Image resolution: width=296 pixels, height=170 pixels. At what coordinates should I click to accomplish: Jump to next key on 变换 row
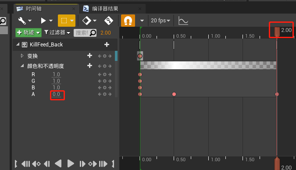coord(110,56)
